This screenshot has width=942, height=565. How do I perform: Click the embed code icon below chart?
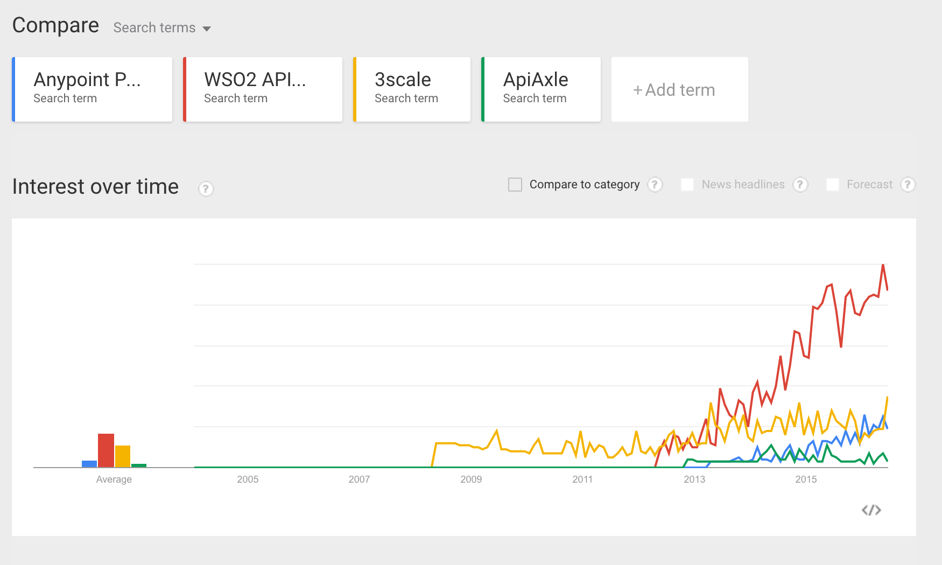[x=871, y=510]
